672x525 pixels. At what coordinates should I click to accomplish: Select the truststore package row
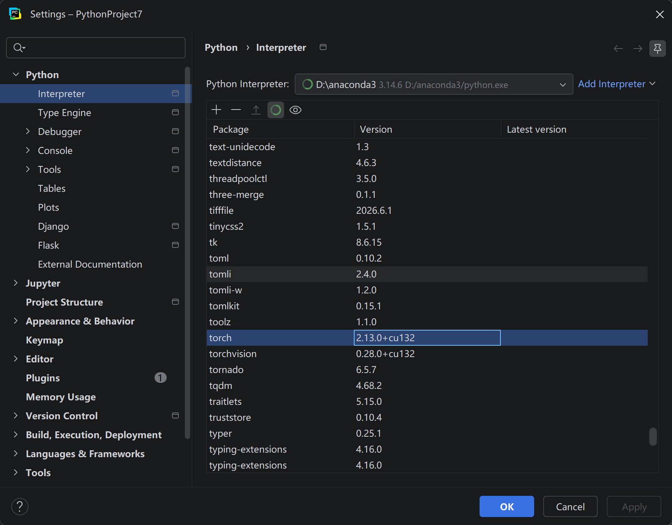pos(427,417)
